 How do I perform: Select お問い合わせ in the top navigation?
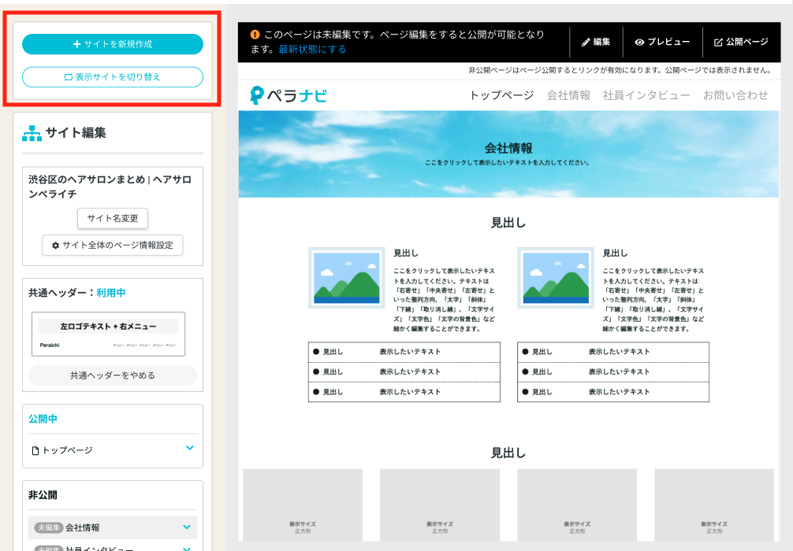click(x=735, y=95)
